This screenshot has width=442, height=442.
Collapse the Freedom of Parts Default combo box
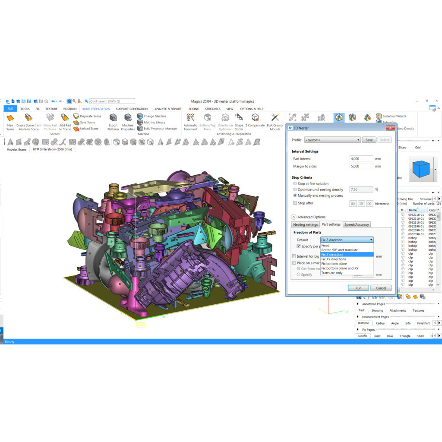[347, 240]
